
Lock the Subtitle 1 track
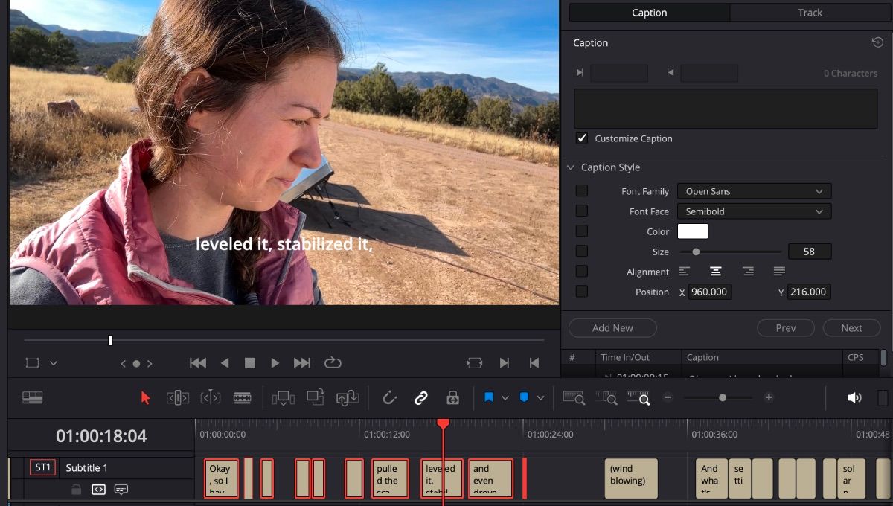click(x=75, y=490)
